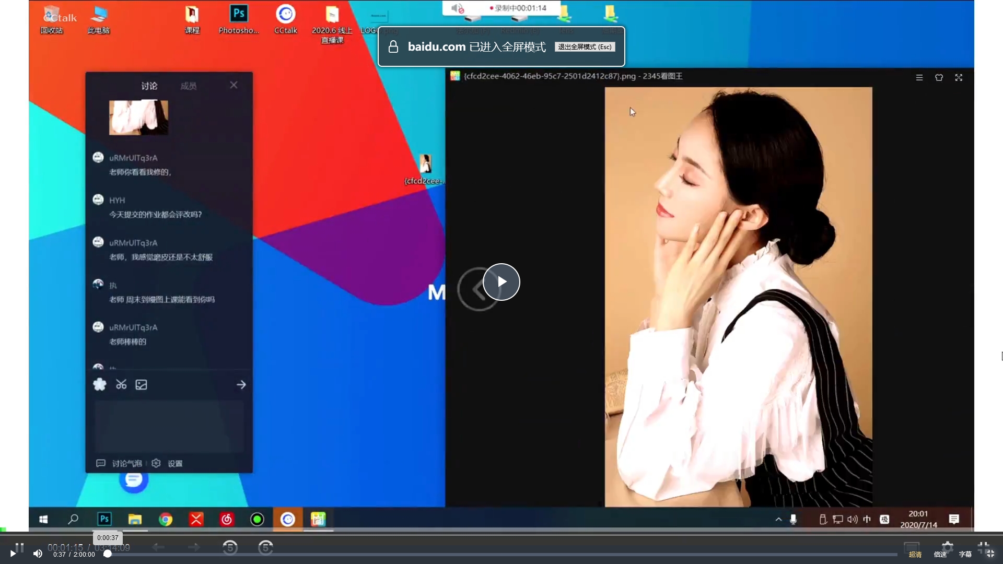The height and width of the screenshot is (564, 1003).
Task: Open the Windows Start menu
Action: 44,519
